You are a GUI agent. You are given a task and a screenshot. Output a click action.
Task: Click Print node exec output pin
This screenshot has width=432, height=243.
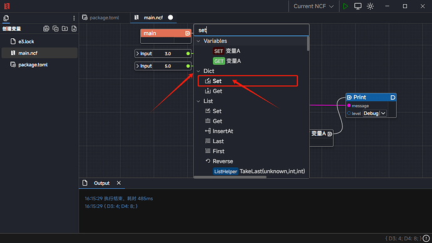393,97
